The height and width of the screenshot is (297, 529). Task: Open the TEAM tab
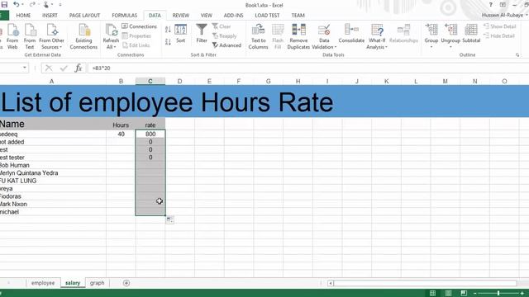pos(298,15)
